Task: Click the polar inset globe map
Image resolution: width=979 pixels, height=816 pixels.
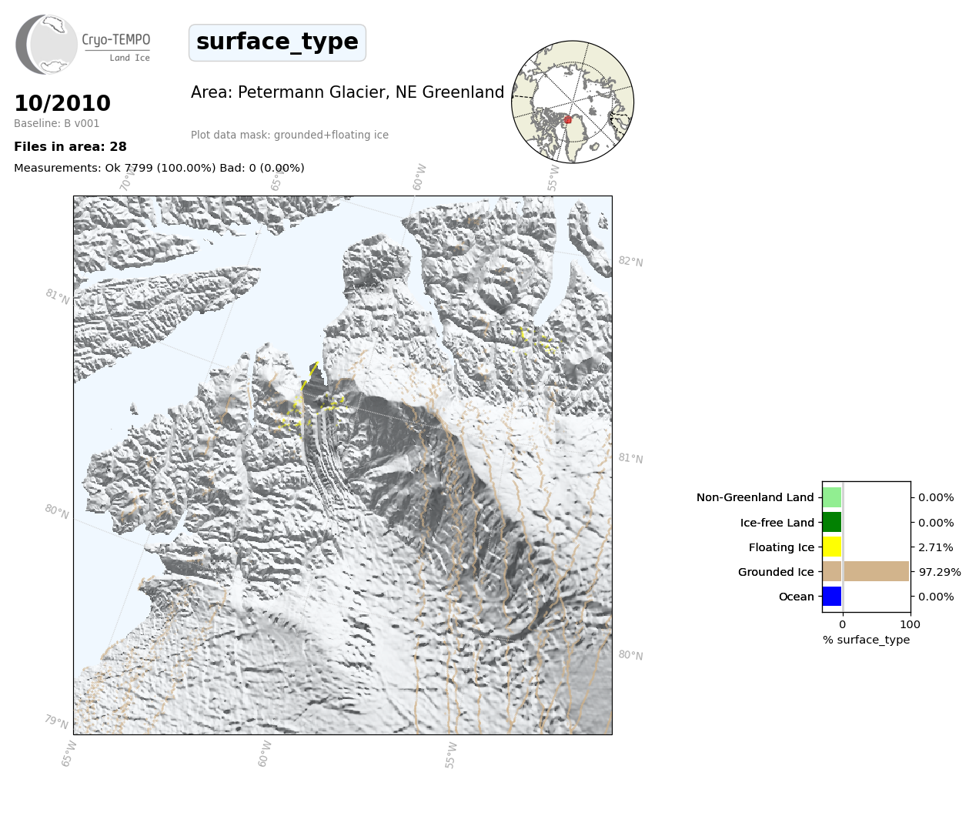Action: pos(572,102)
